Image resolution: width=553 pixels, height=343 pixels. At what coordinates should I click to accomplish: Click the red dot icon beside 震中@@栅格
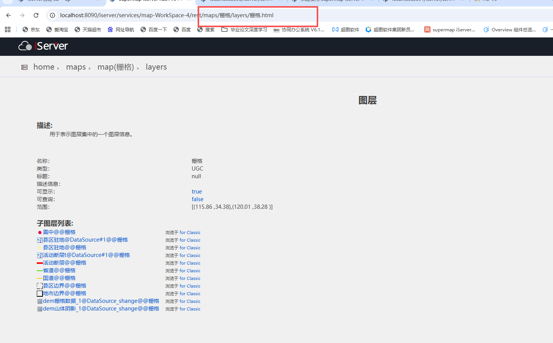coord(39,232)
